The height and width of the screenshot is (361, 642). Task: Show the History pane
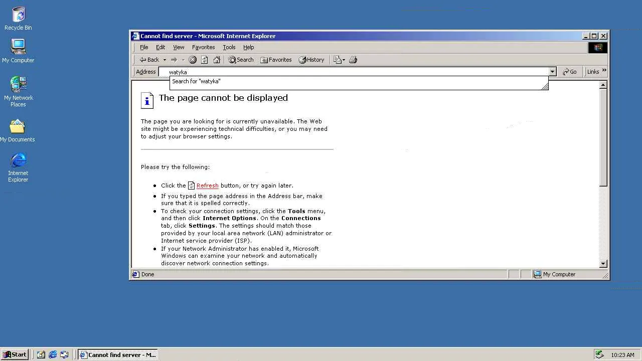pyautogui.click(x=311, y=60)
